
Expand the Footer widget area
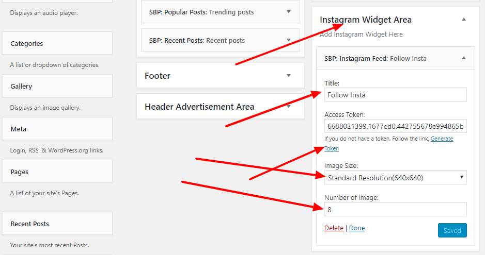[x=289, y=76]
